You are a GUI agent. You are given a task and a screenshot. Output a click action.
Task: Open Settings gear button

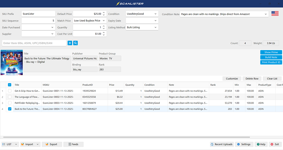244,144
